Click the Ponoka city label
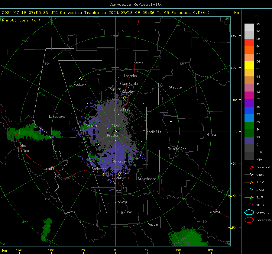272x254 pixels. 138,62
